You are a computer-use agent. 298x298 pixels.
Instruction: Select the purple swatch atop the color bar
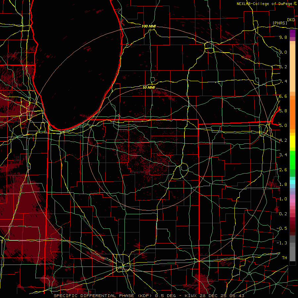pyautogui.click(x=292, y=33)
